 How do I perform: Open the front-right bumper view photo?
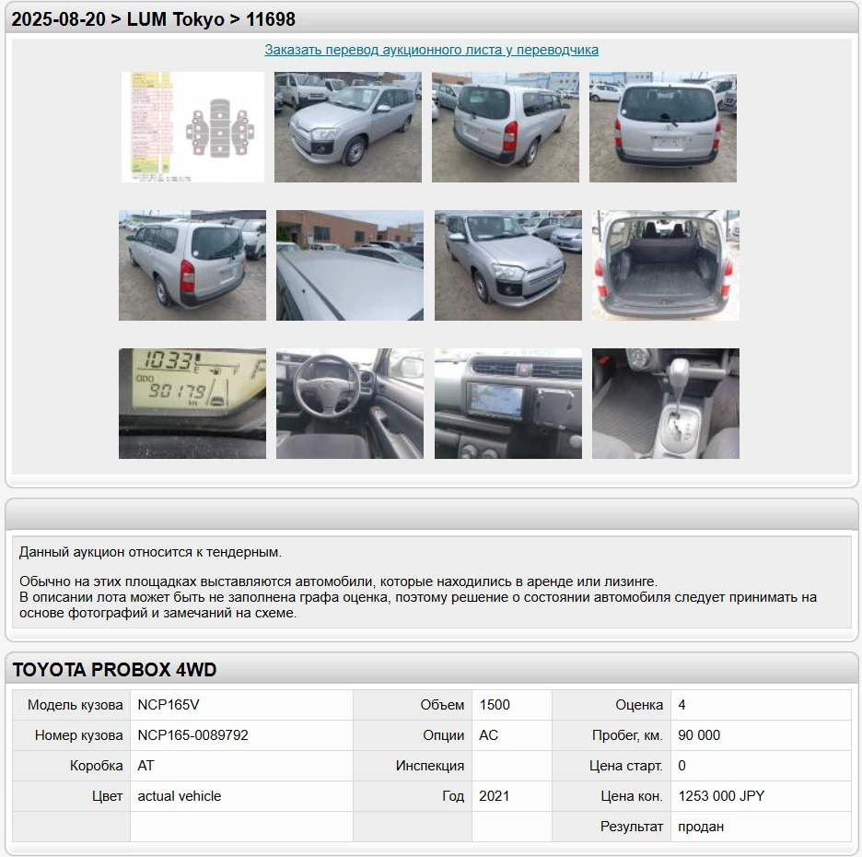pos(508,265)
